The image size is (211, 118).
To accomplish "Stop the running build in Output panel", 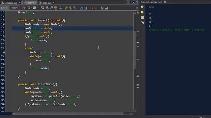I will (x=142, y=17).
